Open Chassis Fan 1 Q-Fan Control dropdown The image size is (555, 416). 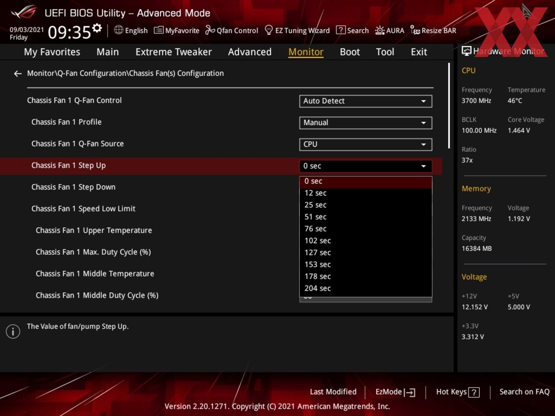click(366, 101)
